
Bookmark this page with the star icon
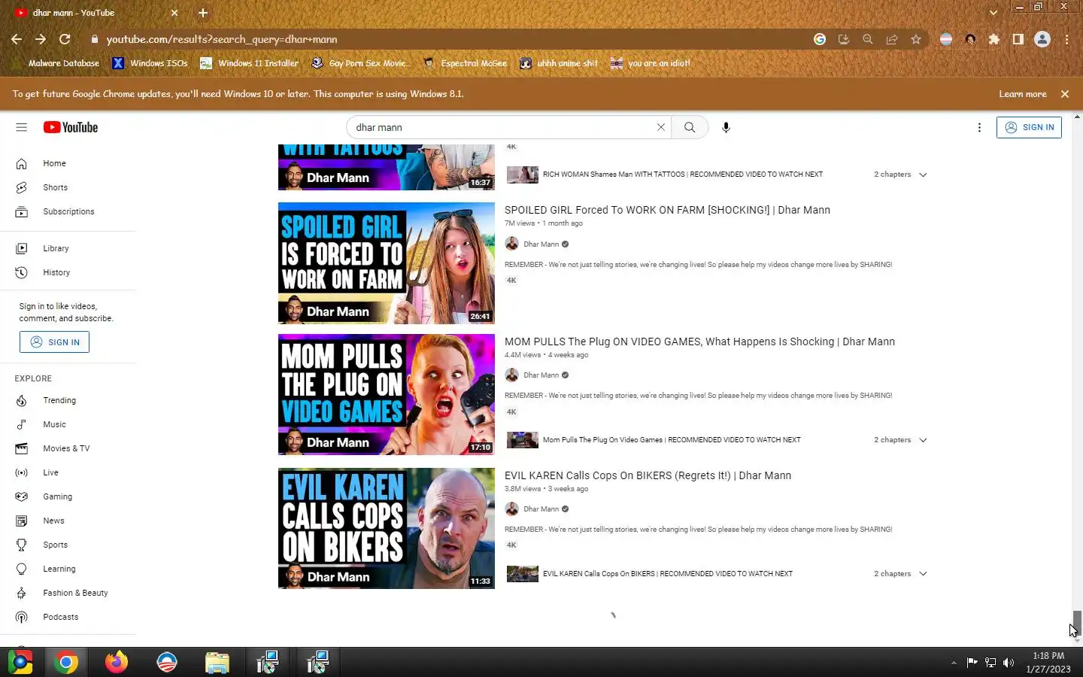click(915, 39)
